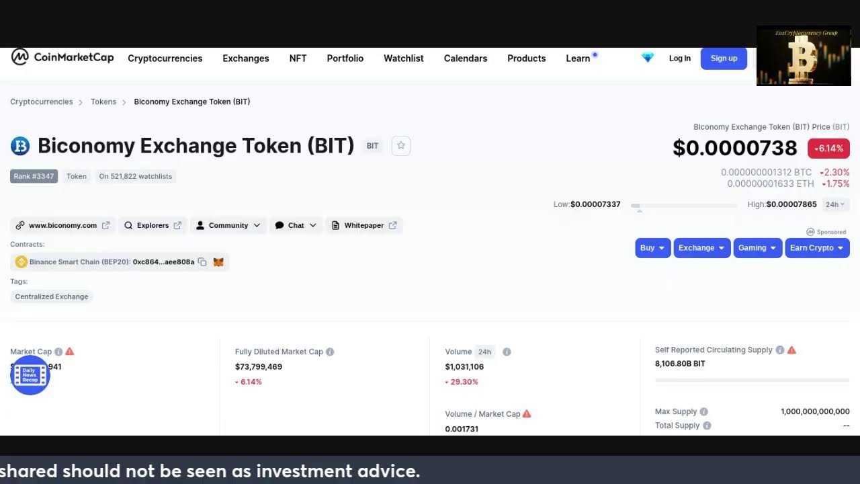Click the CoinMarketCap logo
Image resolution: width=860 pixels, height=484 pixels.
pyautogui.click(x=62, y=58)
